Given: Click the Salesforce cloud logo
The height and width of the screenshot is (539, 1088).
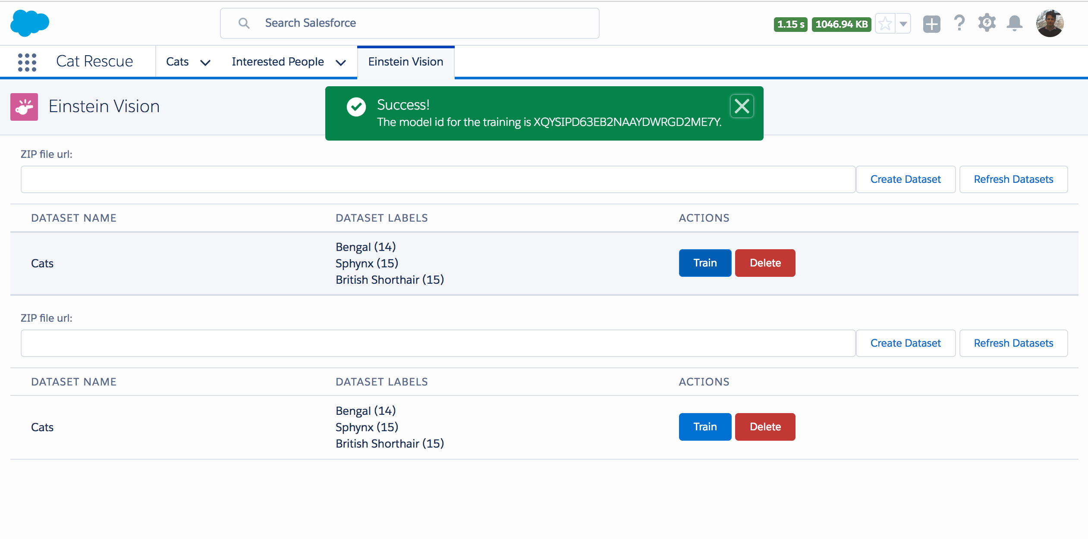Looking at the screenshot, I should pyautogui.click(x=29, y=23).
